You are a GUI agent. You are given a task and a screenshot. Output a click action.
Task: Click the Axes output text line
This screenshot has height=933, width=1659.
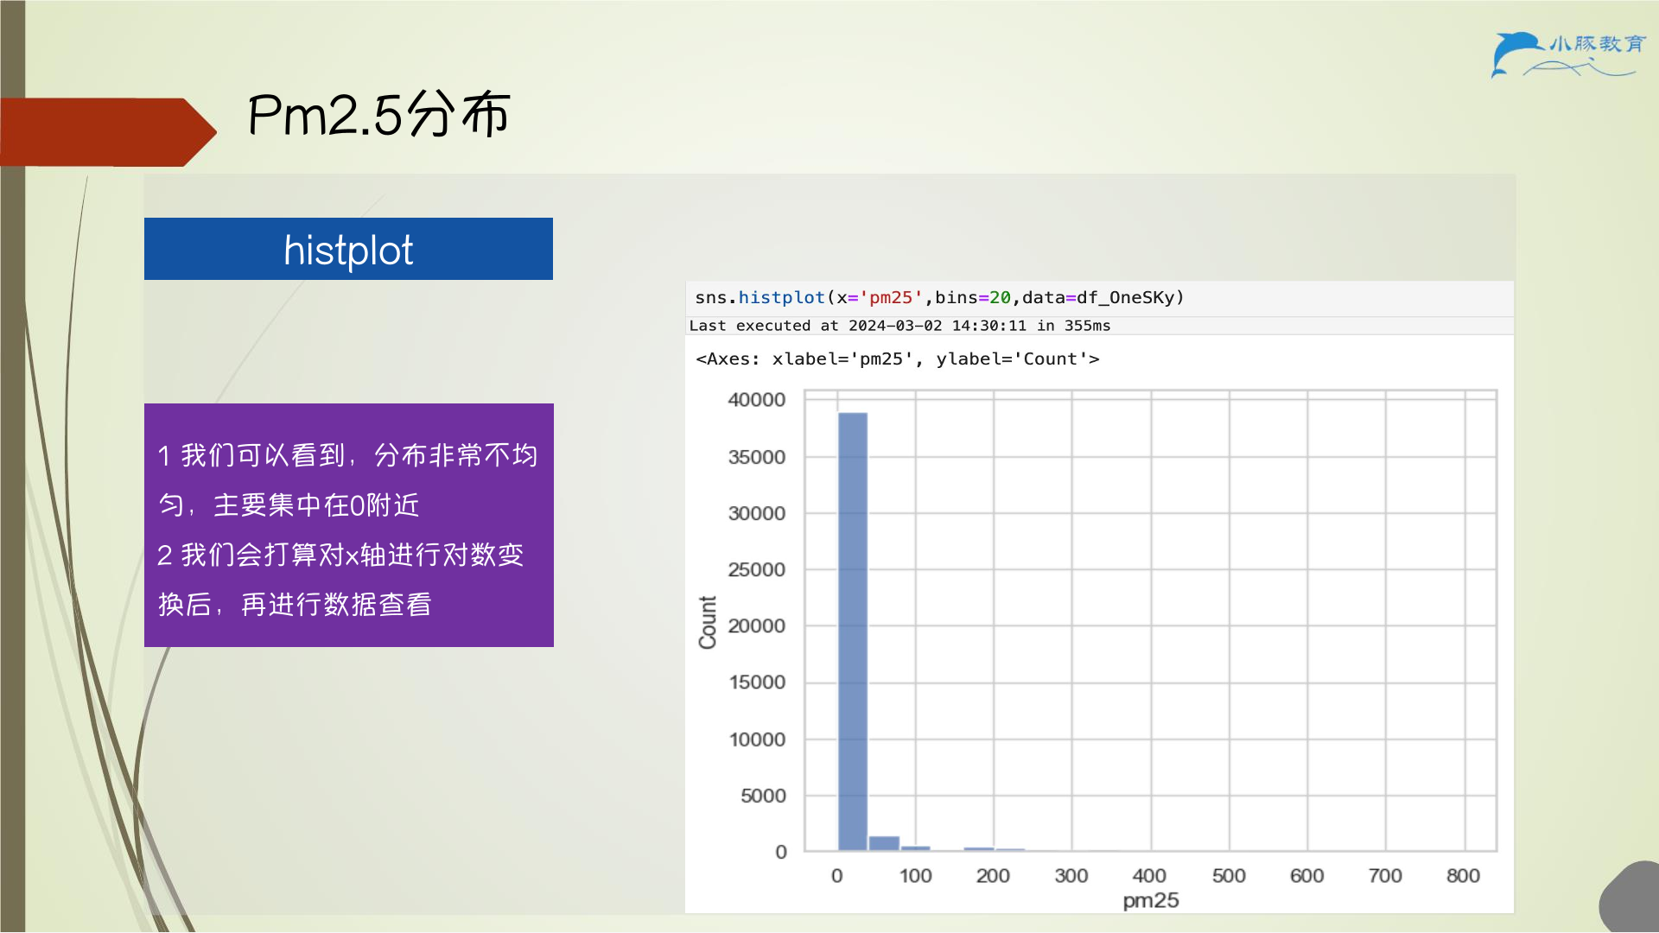click(898, 359)
